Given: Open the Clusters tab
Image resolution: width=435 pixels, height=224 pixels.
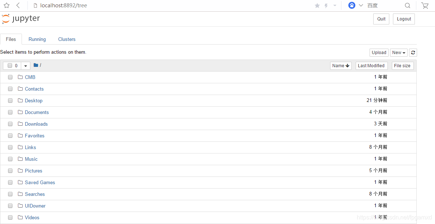Looking at the screenshot, I should [67, 39].
